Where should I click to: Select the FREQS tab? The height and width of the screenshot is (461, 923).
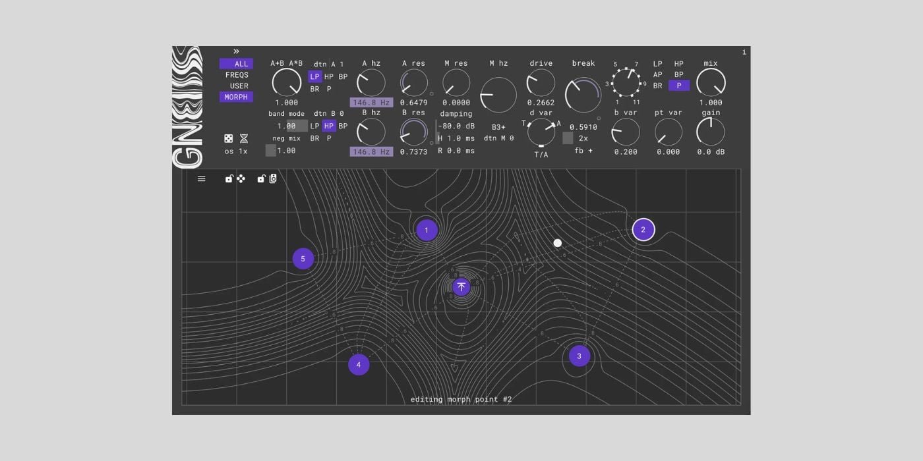tap(237, 75)
